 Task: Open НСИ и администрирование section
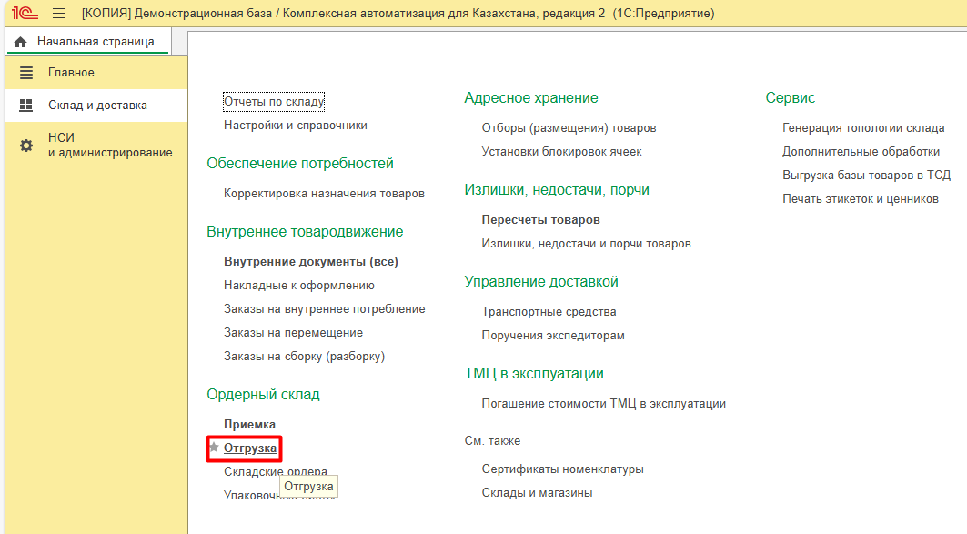click(x=96, y=146)
